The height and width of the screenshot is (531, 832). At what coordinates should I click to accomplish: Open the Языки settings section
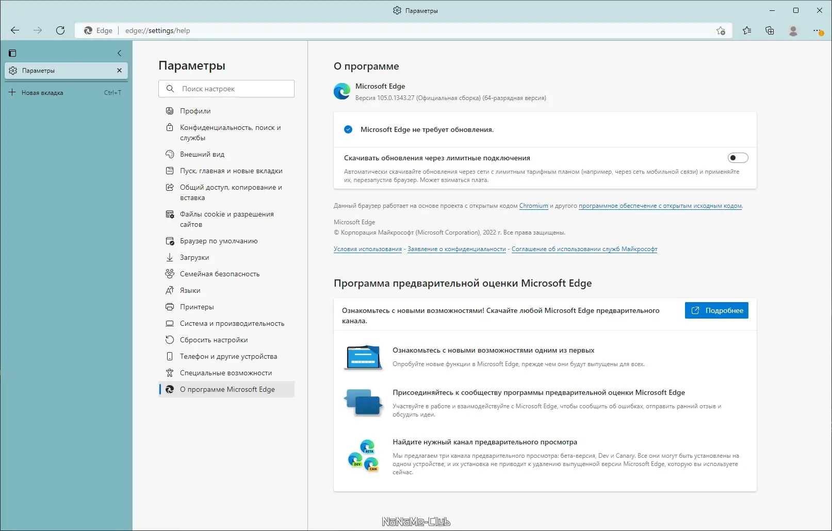tap(226, 290)
